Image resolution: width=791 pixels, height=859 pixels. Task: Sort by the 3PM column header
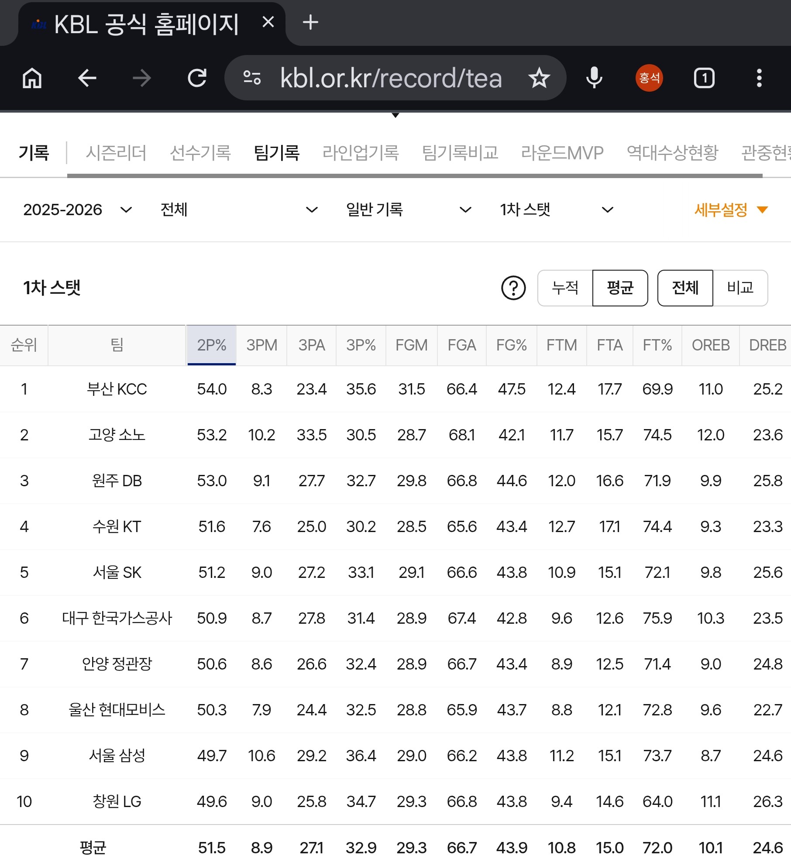coord(261,345)
